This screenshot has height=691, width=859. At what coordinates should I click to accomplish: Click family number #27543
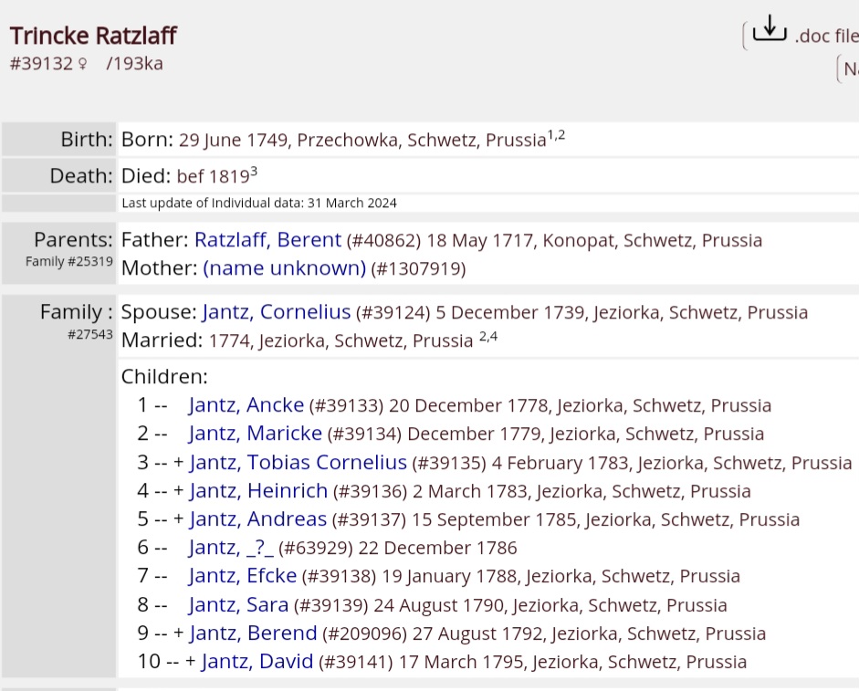90,335
